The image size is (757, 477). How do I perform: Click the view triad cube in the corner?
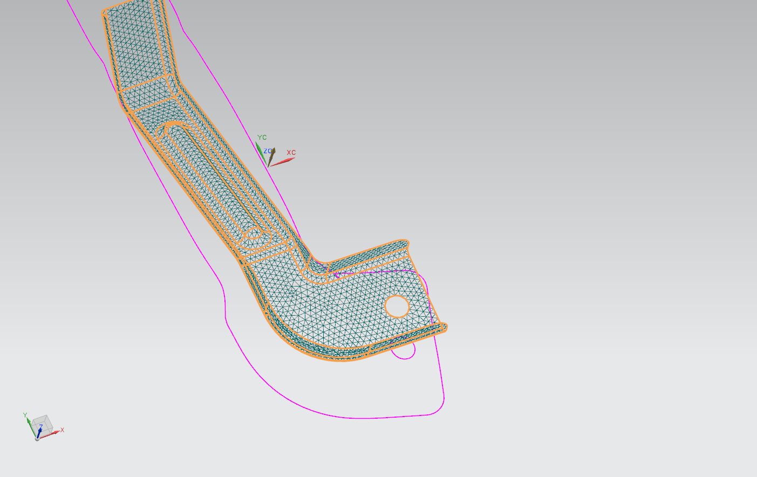(x=42, y=425)
